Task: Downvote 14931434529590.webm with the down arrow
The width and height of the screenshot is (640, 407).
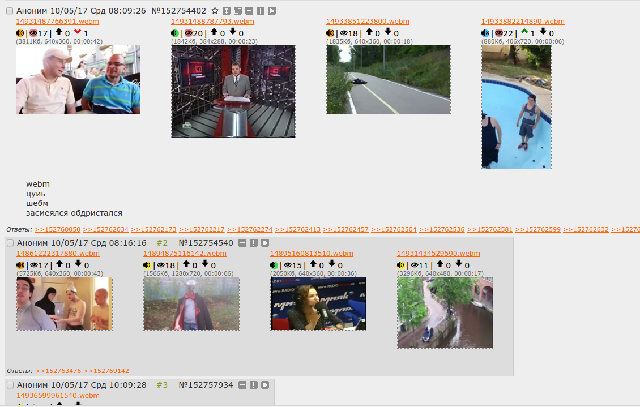Action: point(459,264)
